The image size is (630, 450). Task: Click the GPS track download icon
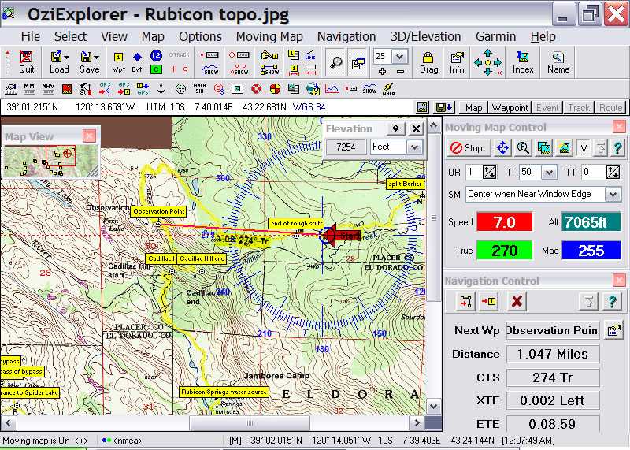click(105, 88)
